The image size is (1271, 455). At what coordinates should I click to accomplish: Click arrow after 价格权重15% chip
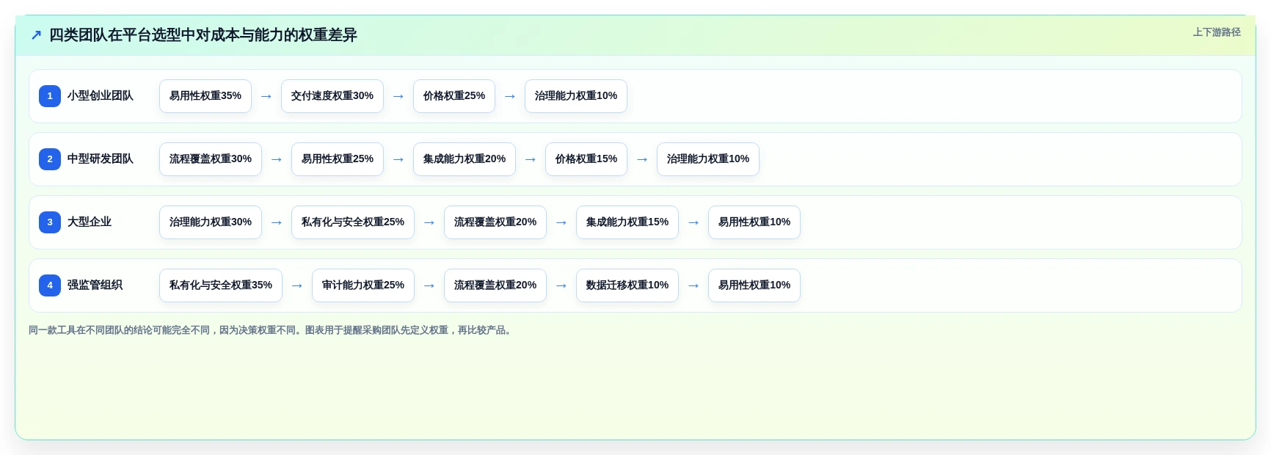pos(642,159)
